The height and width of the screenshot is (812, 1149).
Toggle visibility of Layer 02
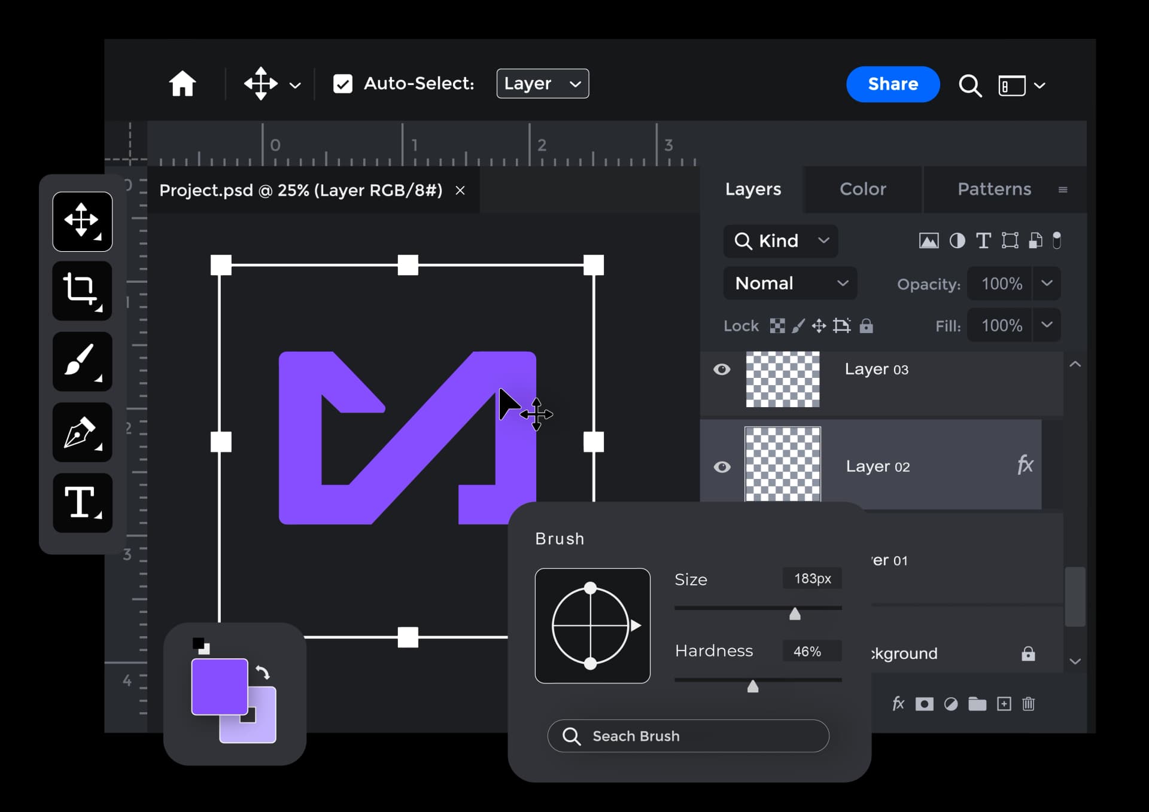click(722, 467)
